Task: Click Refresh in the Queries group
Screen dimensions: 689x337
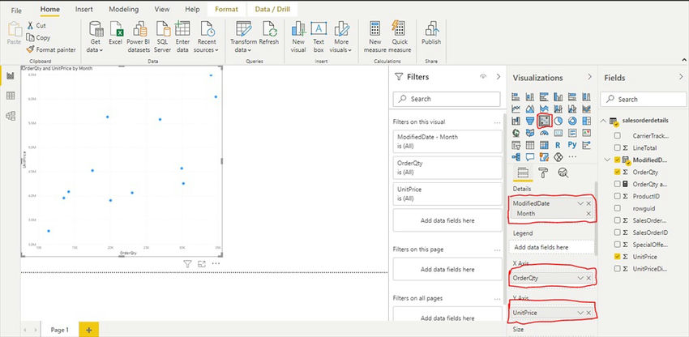Action: click(x=269, y=33)
